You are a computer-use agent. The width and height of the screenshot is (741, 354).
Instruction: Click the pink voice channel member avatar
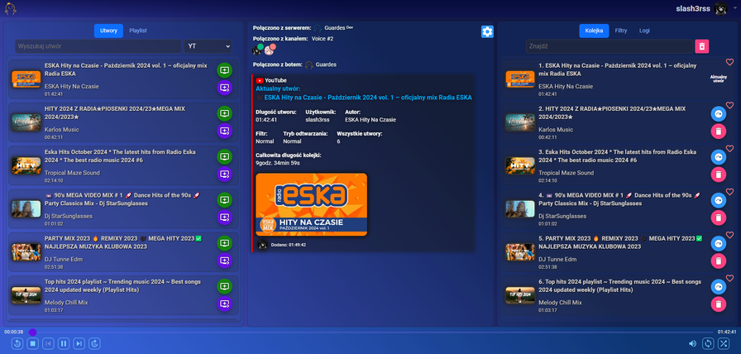pyautogui.click(x=270, y=49)
